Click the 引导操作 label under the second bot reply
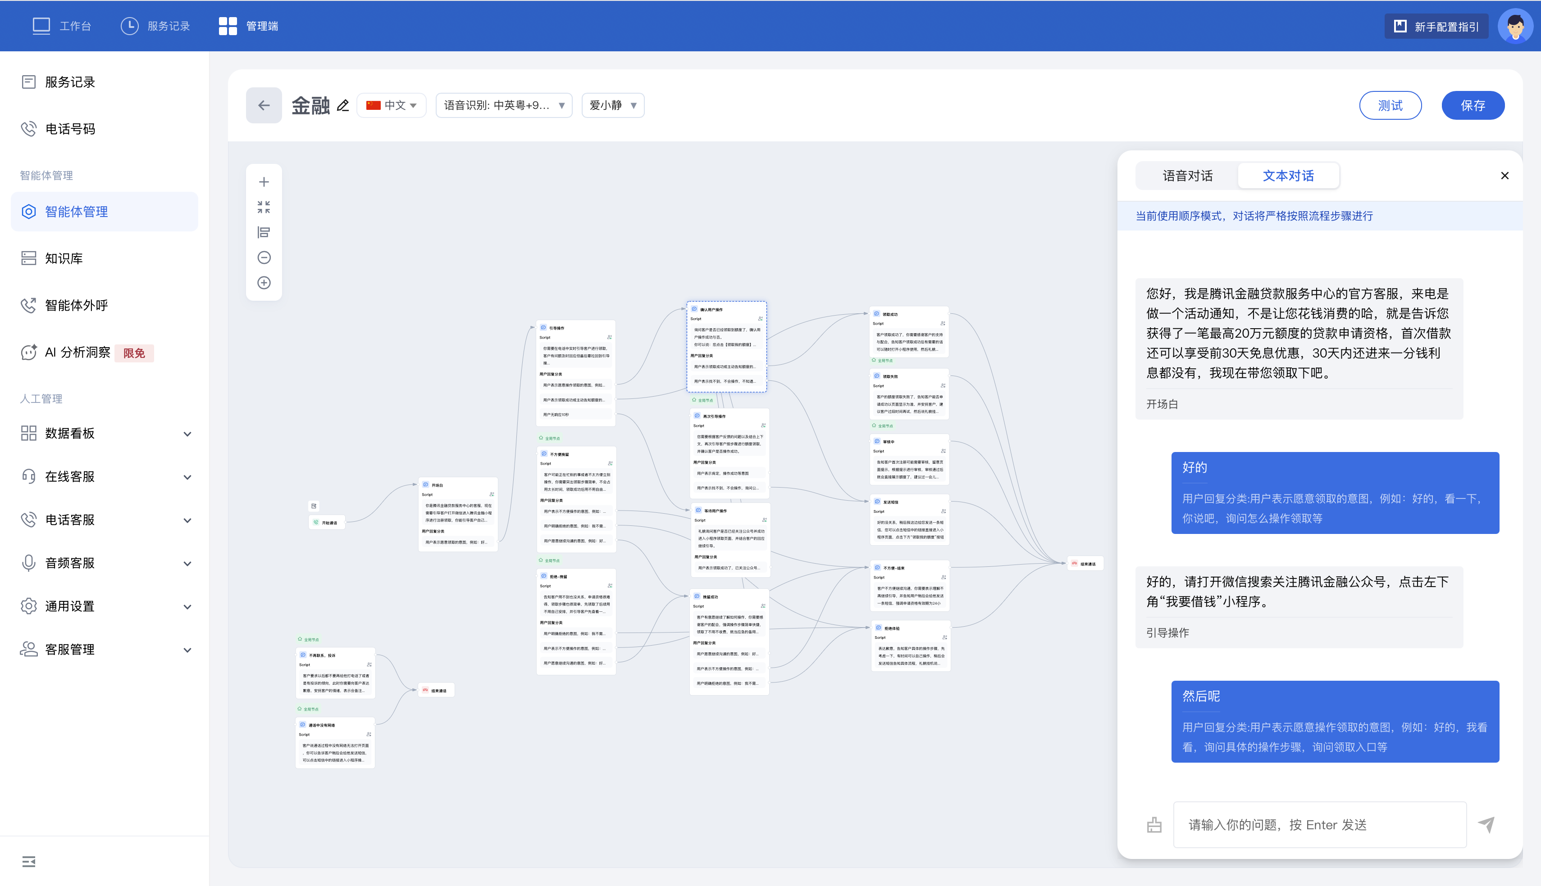Screen dimensions: 1541x886 click(1167, 633)
